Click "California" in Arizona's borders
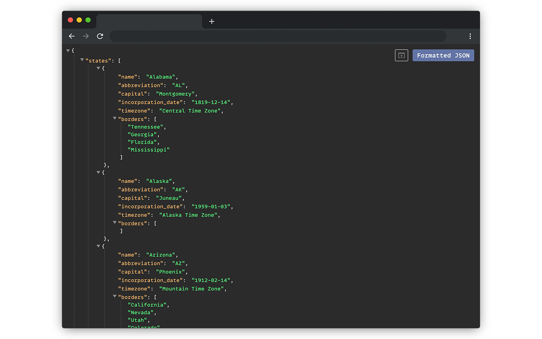This screenshot has height=339, width=542. tap(147, 305)
